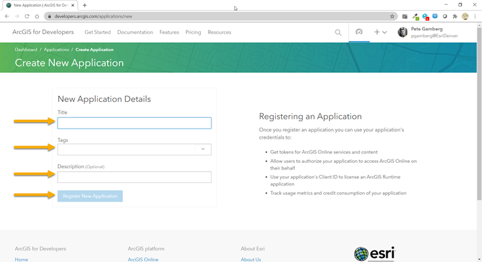Click the ArcGIS for Developers site title
The image size is (482, 262).
[43, 32]
